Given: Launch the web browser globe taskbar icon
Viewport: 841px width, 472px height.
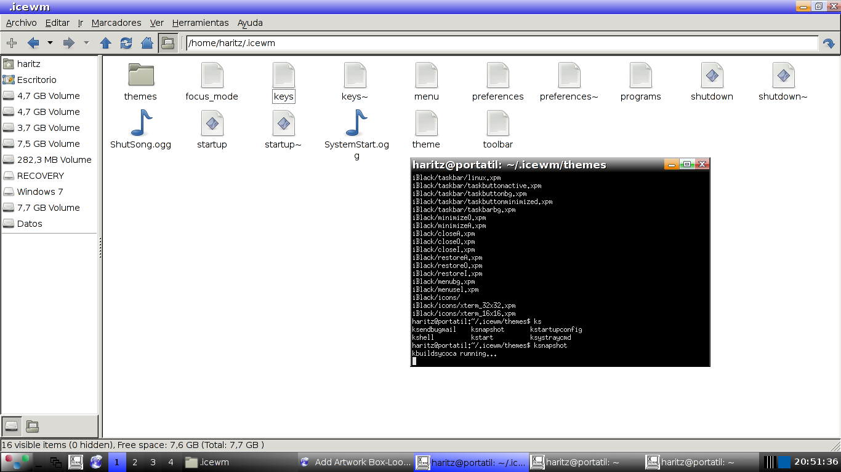Looking at the screenshot, I should pyautogui.click(x=96, y=462).
